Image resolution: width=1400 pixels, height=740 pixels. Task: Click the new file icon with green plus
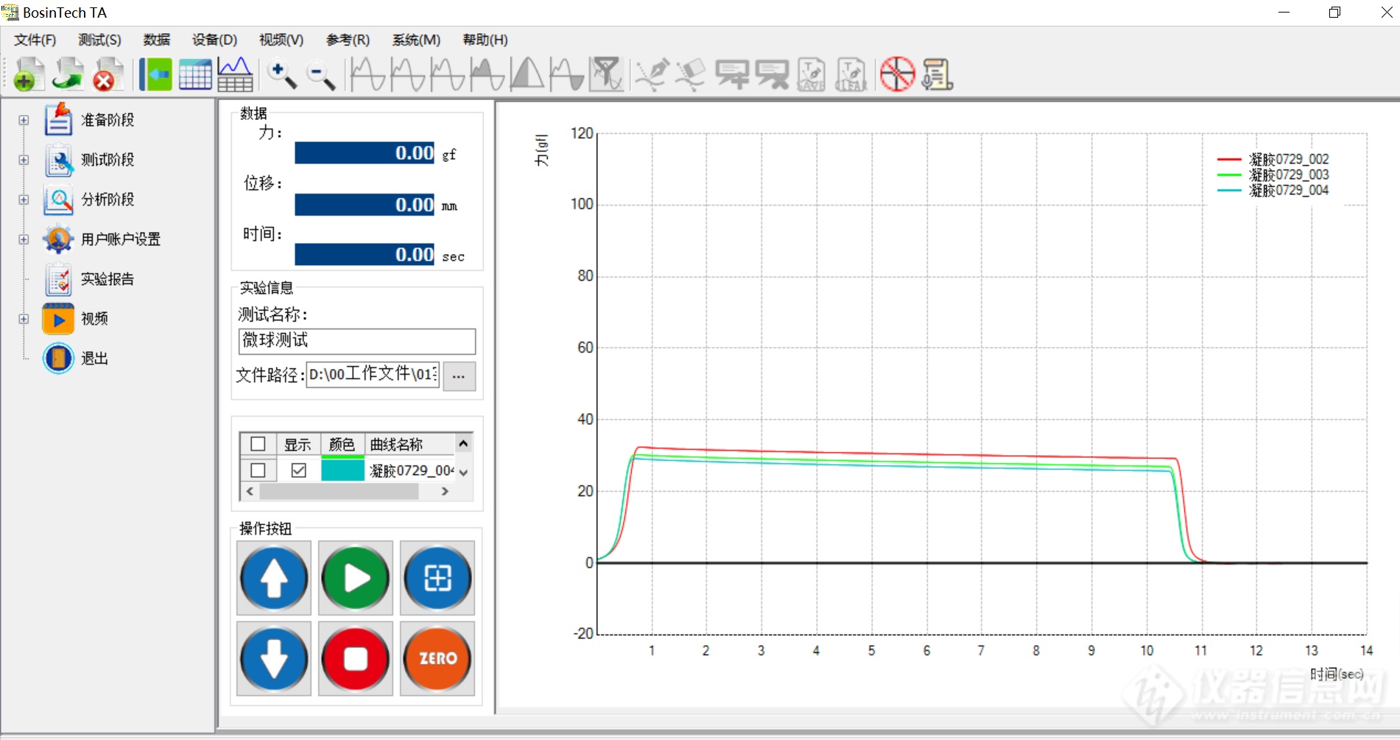[x=28, y=74]
